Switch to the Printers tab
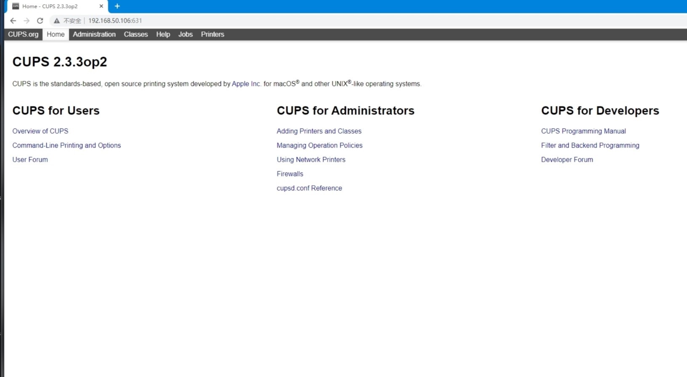This screenshot has height=377, width=687. click(212, 34)
